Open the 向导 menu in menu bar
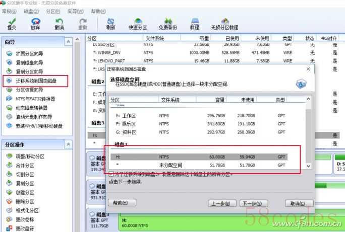The height and width of the screenshot is (232, 345). (75, 11)
